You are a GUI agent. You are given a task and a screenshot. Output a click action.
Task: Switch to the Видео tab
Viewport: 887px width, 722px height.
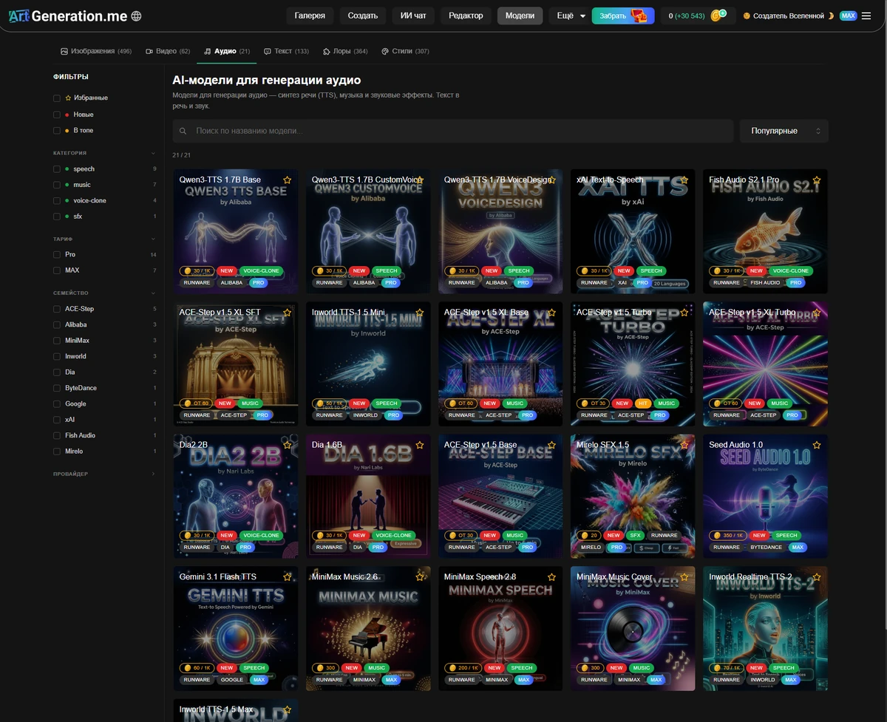(x=168, y=51)
